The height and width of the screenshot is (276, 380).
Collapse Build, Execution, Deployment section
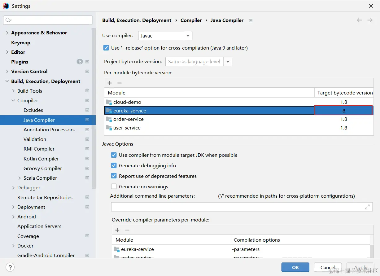[x=7, y=81]
